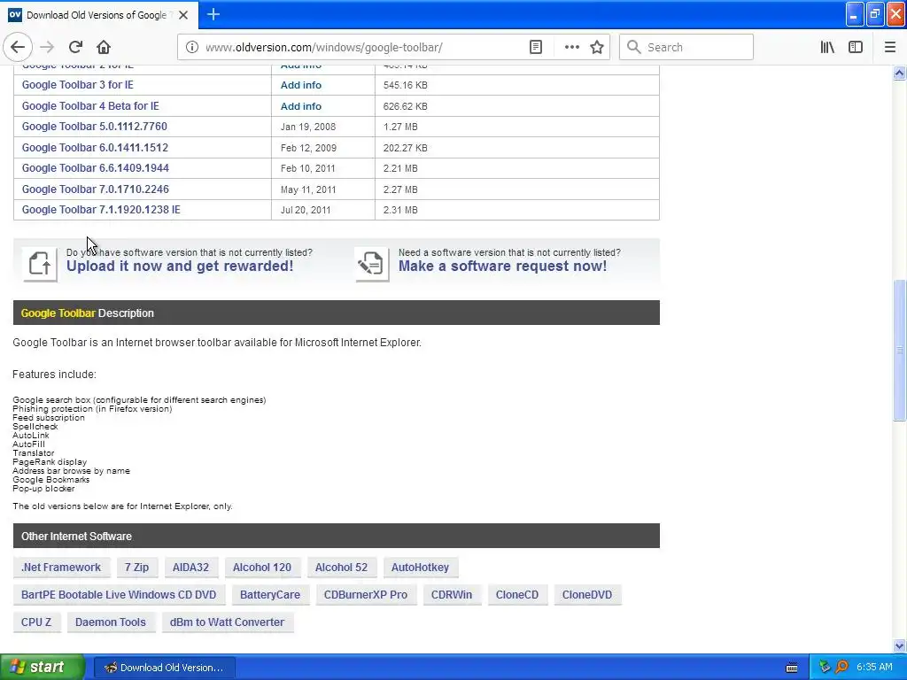Select the Download Old Versions of Google tab
Image resolution: width=907 pixels, height=680 pixels.
(99, 15)
